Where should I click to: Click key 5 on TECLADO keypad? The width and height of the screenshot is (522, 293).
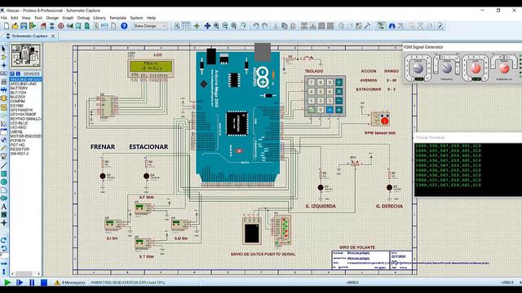tap(321, 91)
